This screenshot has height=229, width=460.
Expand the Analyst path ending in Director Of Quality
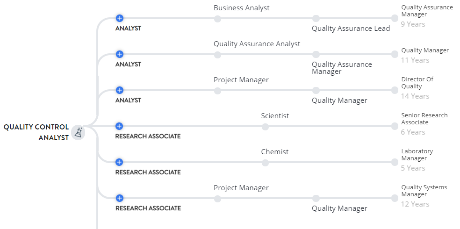119,90
